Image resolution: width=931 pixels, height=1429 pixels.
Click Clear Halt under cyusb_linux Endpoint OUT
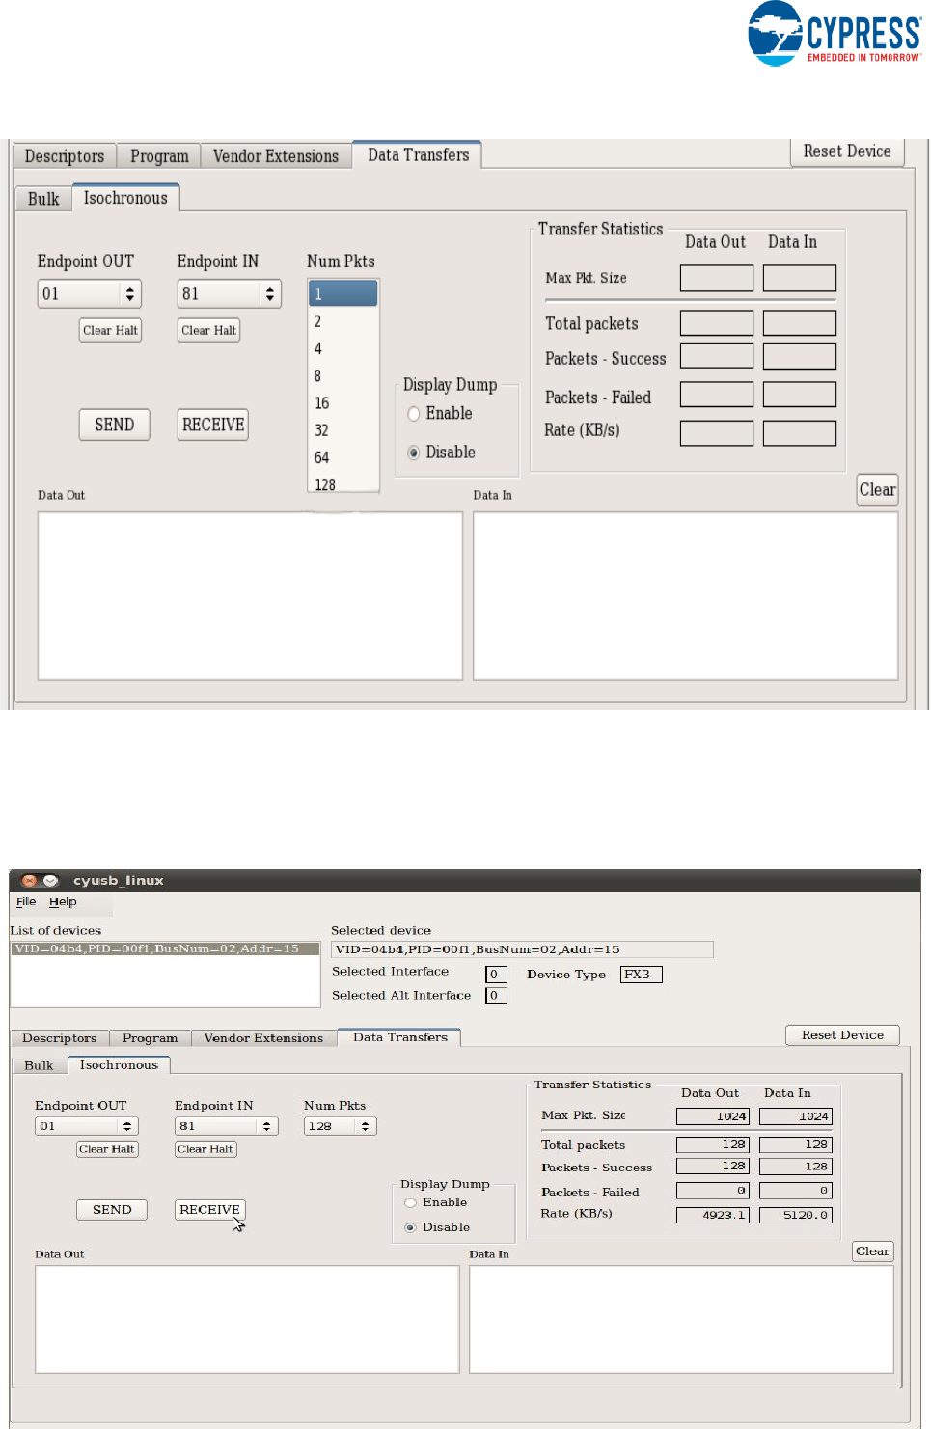(x=107, y=1149)
